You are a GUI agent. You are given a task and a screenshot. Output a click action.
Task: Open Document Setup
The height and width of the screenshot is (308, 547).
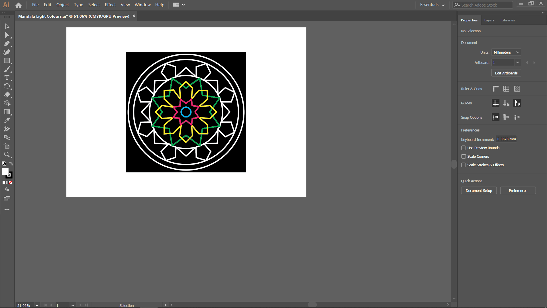point(479,190)
